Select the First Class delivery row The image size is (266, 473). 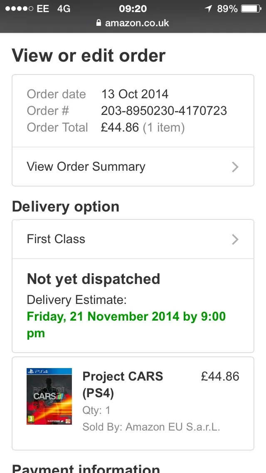(x=133, y=239)
